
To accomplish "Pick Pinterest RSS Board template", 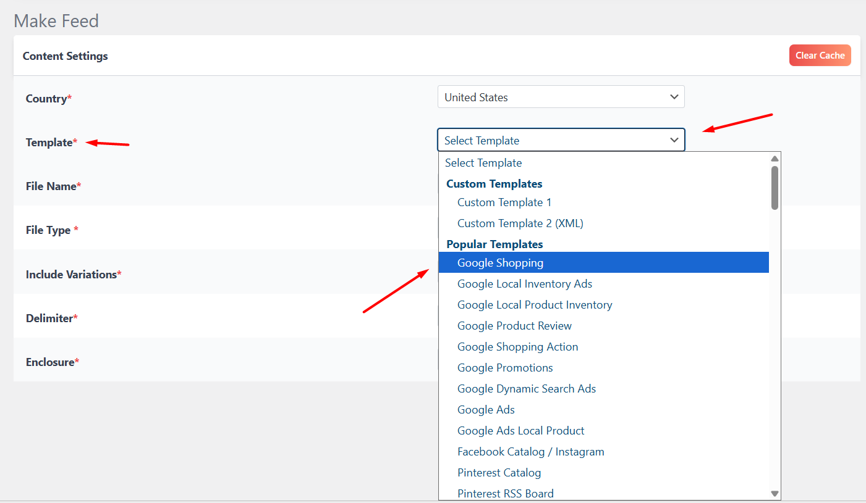I will 603,493.
